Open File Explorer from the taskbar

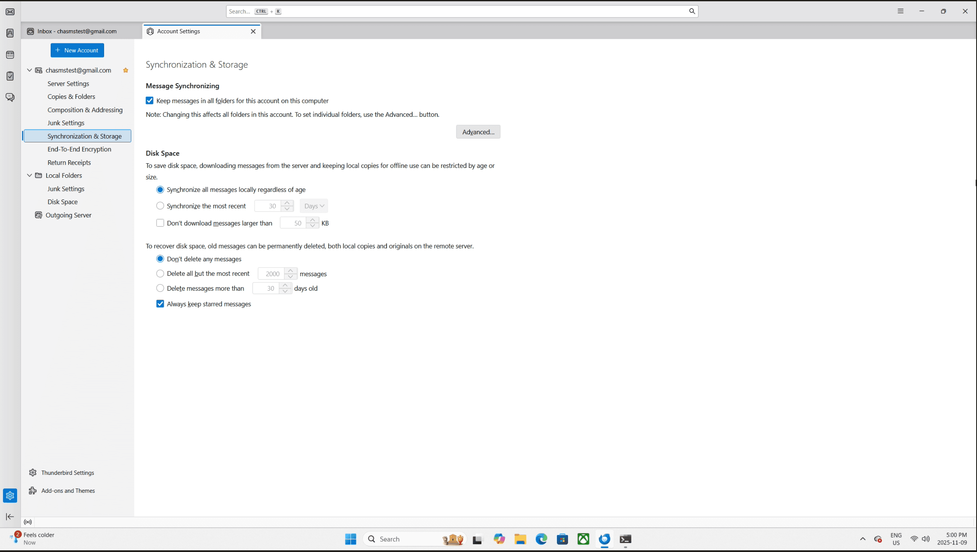520,539
